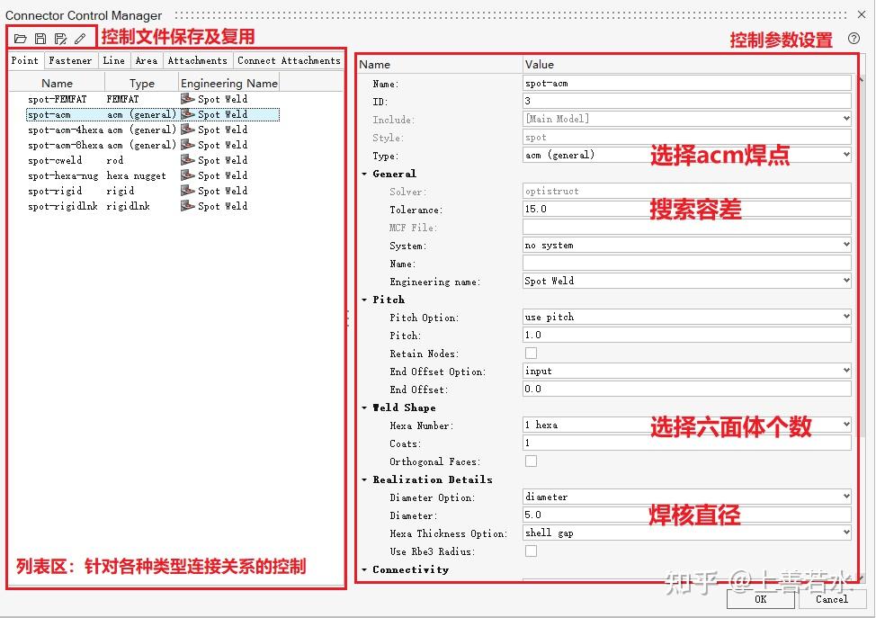Check the Orthogonal Faces option
876x618 pixels.
[531, 461]
